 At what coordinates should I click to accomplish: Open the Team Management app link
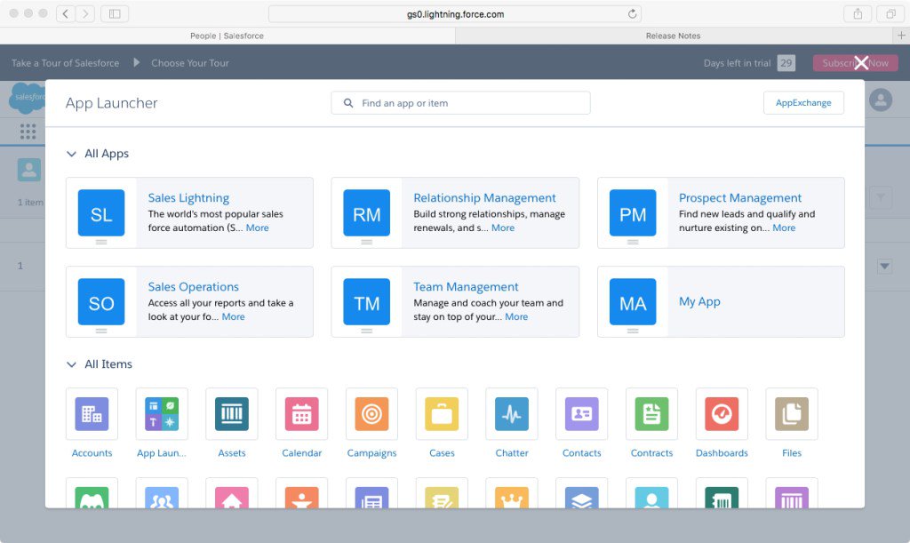(x=466, y=286)
